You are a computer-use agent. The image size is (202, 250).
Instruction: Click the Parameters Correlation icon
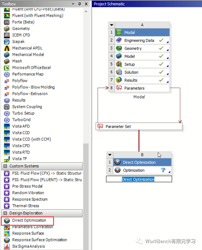[7, 227]
